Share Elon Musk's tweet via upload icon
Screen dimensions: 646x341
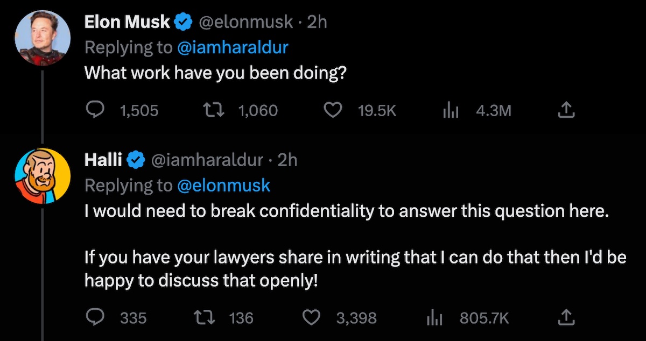click(x=566, y=110)
